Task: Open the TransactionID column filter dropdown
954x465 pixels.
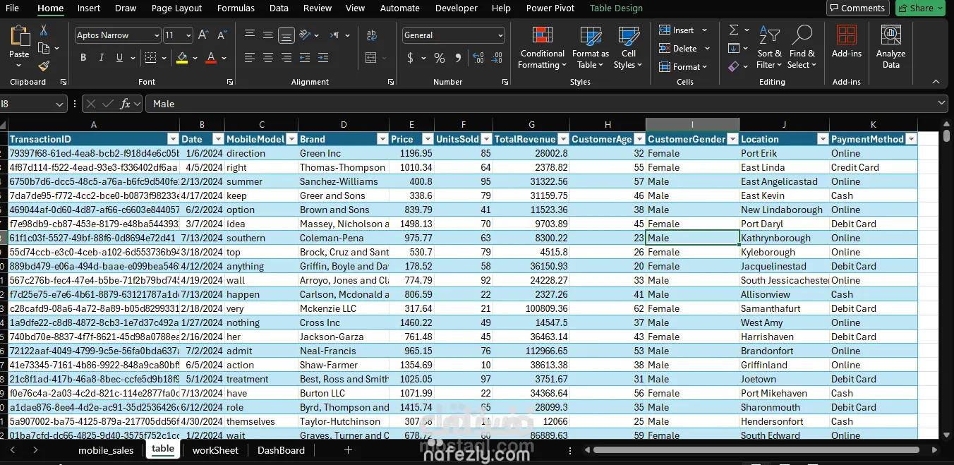Action: (173, 139)
